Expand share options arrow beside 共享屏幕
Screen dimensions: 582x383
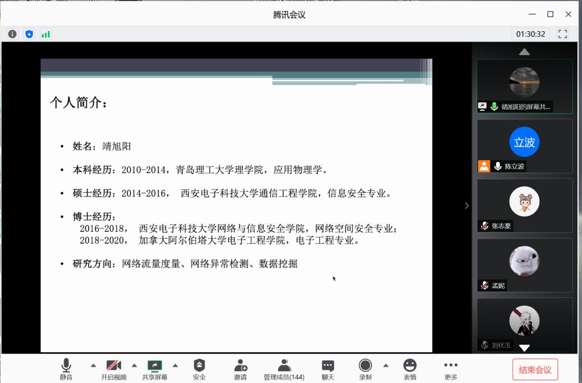(175, 365)
